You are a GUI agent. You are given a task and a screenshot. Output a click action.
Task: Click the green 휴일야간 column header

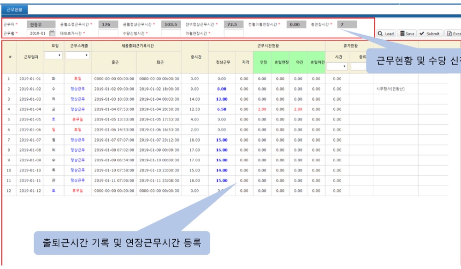coord(316,62)
